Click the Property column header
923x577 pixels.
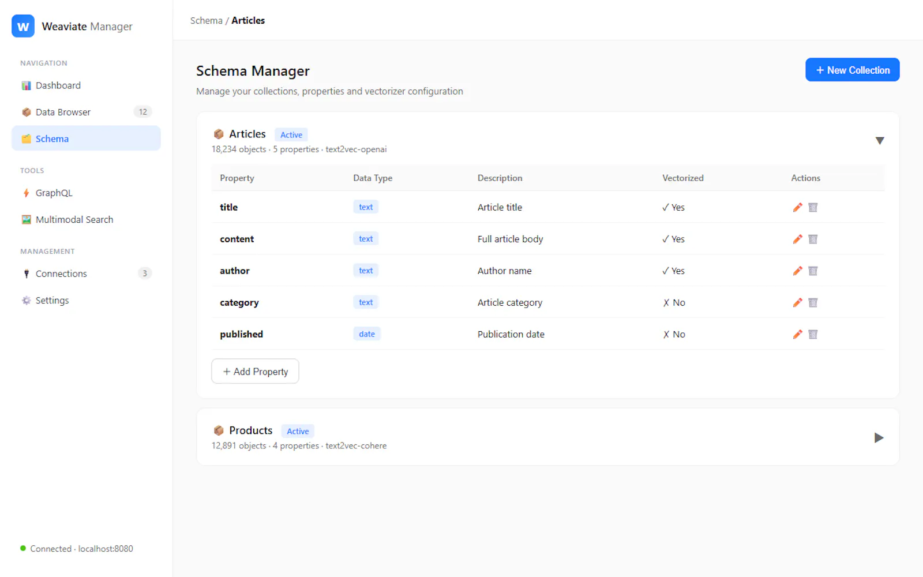coord(237,178)
